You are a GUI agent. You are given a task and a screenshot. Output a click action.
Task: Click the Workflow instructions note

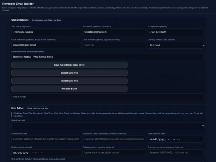[x=108, y=115]
